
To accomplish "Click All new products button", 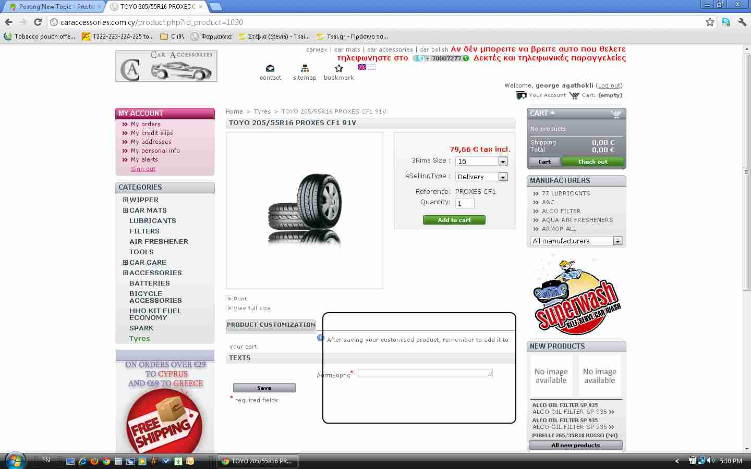I will tap(576, 445).
